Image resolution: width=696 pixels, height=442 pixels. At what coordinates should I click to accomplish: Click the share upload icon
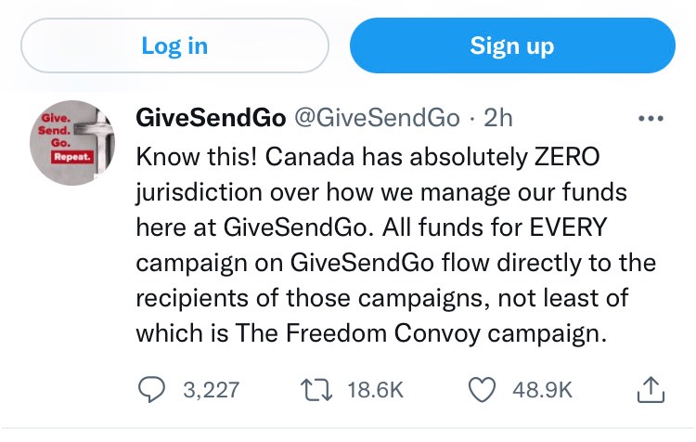coord(651,390)
